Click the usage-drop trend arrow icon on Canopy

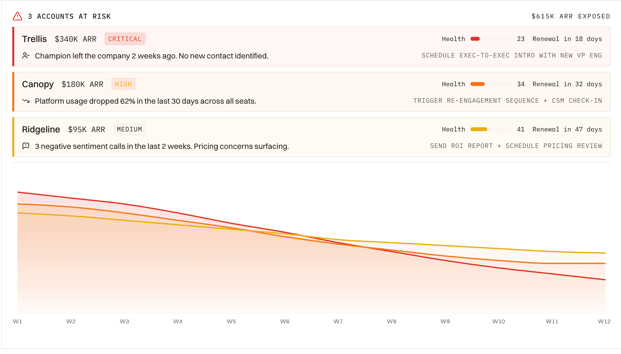coord(26,101)
